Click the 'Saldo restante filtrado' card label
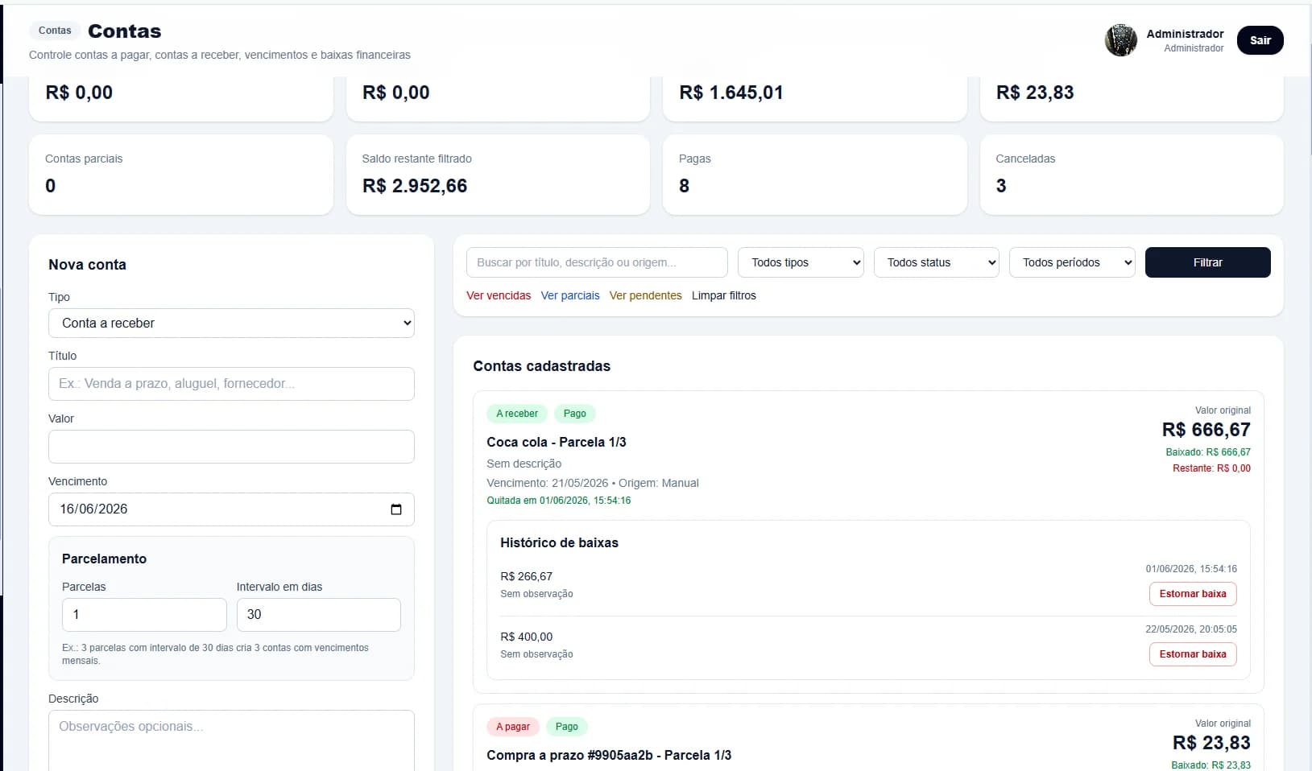This screenshot has width=1312, height=771. (x=417, y=159)
